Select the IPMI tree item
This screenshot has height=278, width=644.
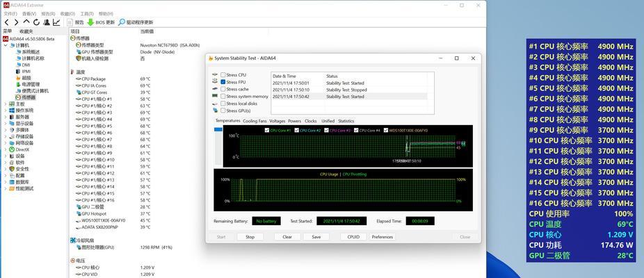click(x=24, y=72)
